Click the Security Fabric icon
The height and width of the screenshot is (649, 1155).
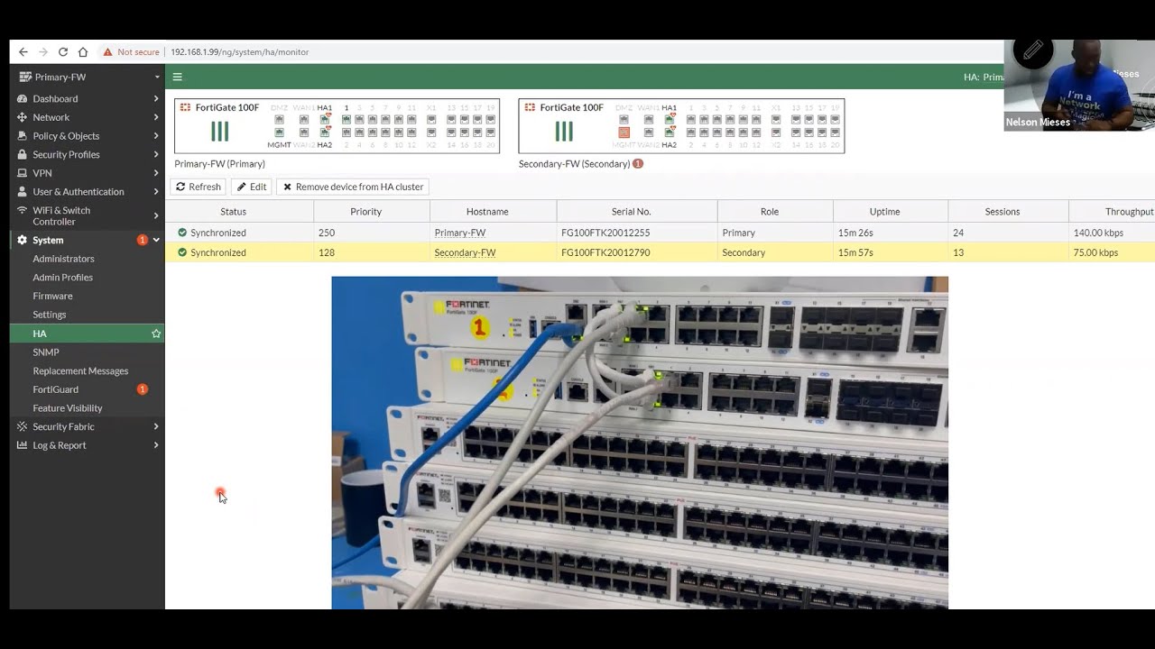(x=23, y=426)
